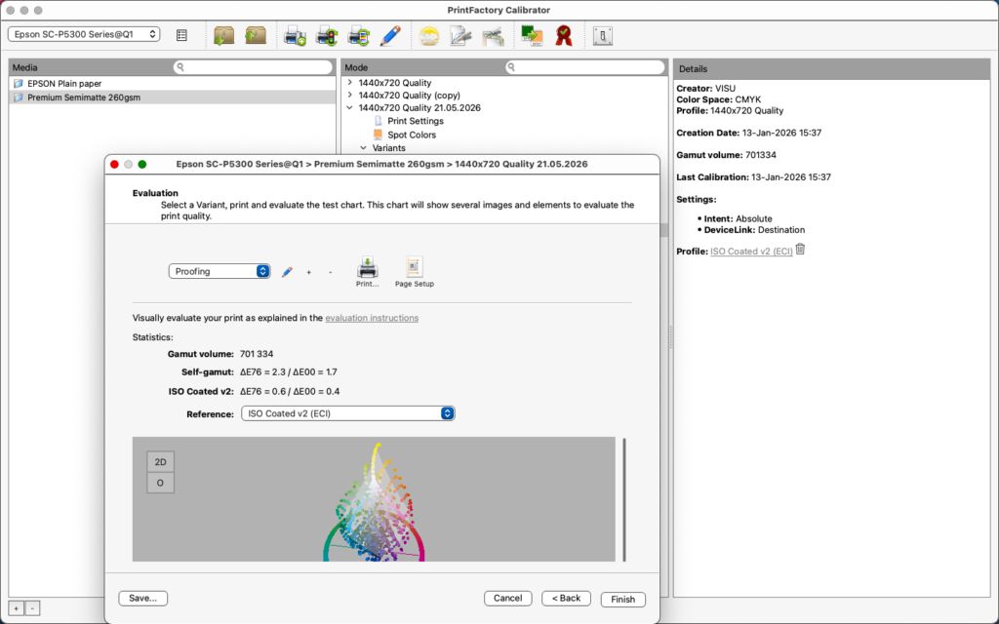
Task: Click the Finish button
Action: (622, 600)
